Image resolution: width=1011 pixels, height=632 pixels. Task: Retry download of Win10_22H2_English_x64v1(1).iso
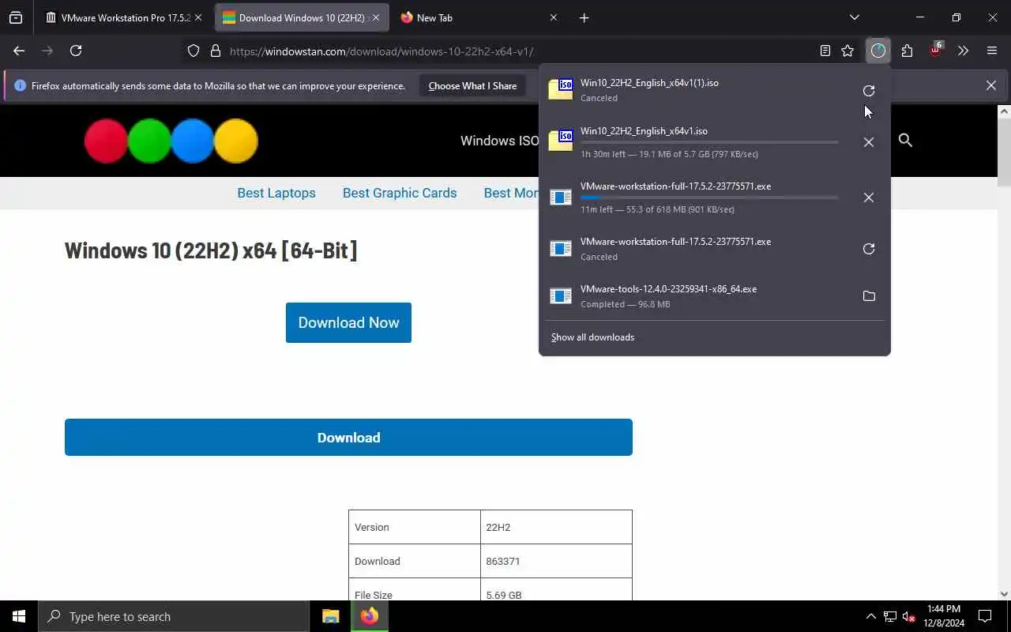pos(869,91)
